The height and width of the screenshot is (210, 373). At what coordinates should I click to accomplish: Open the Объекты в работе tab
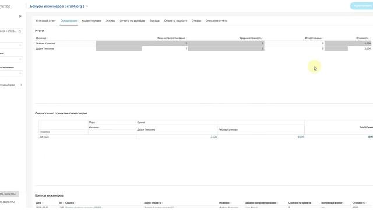(x=175, y=21)
